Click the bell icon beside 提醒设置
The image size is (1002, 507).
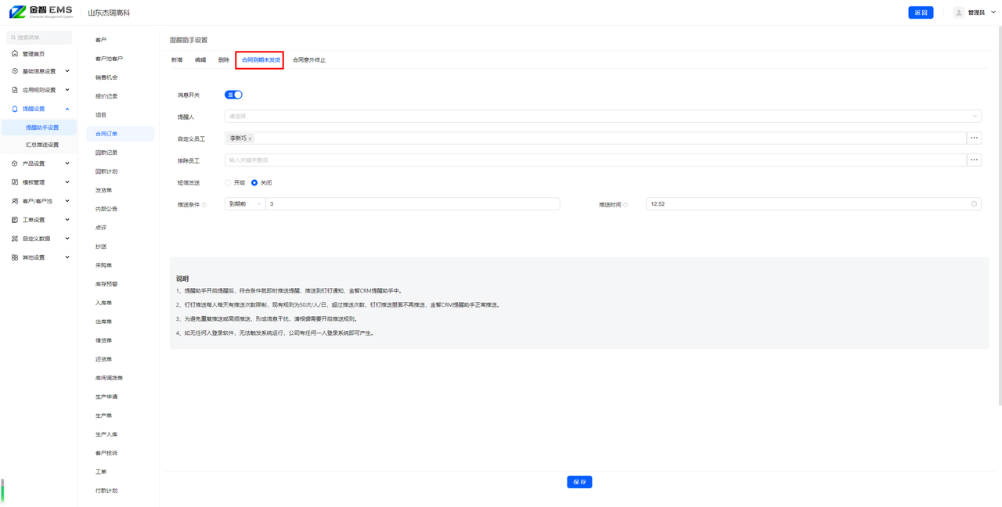[15, 109]
